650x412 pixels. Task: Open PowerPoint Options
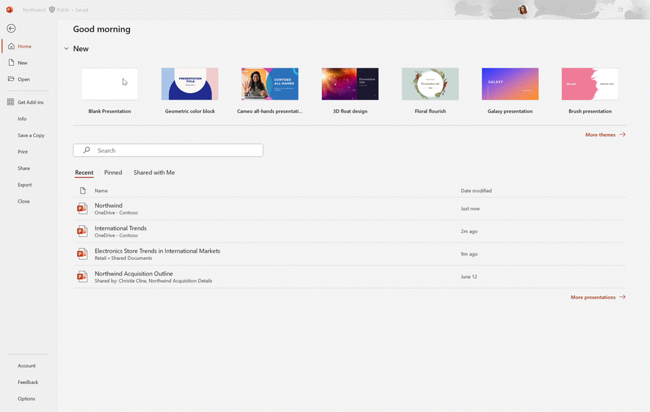[x=27, y=399]
